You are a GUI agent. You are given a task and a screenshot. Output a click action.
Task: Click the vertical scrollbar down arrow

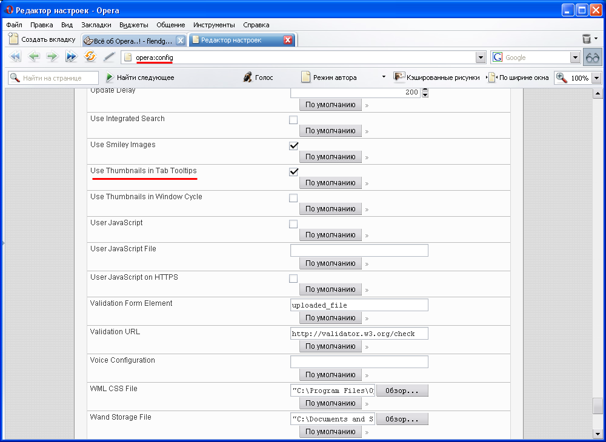(x=598, y=434)
